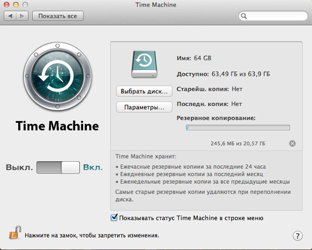Focus the search input field
Image resolution: width=312 pixels, height=250 pixels.
click(x=276, y=17)
